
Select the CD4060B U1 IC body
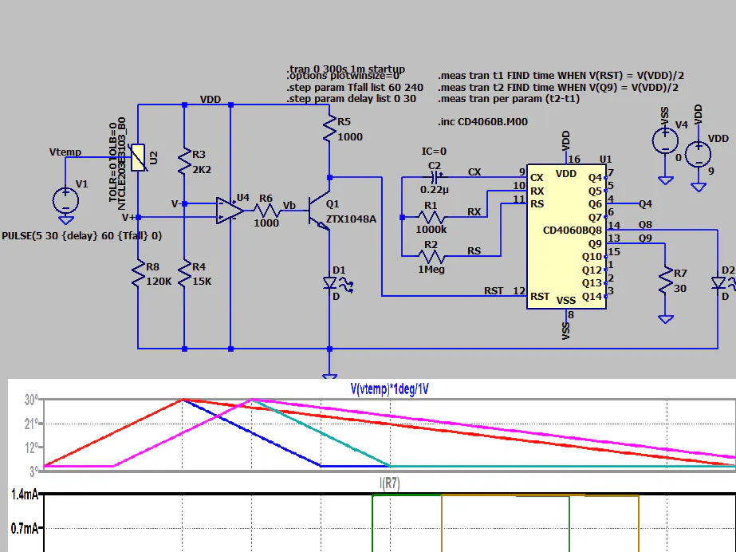tap(566, 237)
